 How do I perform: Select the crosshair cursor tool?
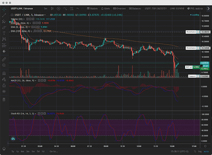tap(4, 10)
